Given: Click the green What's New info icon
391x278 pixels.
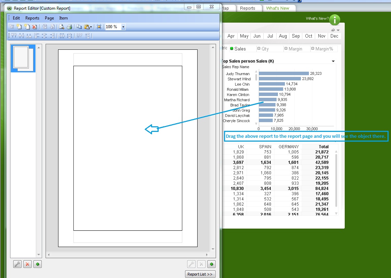Looking at the screenshot, I should coord(335,20).
